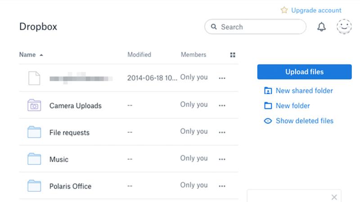Click the Upgrade account star icon
Screen dimensions: 360x202
(x=284, y=10)
